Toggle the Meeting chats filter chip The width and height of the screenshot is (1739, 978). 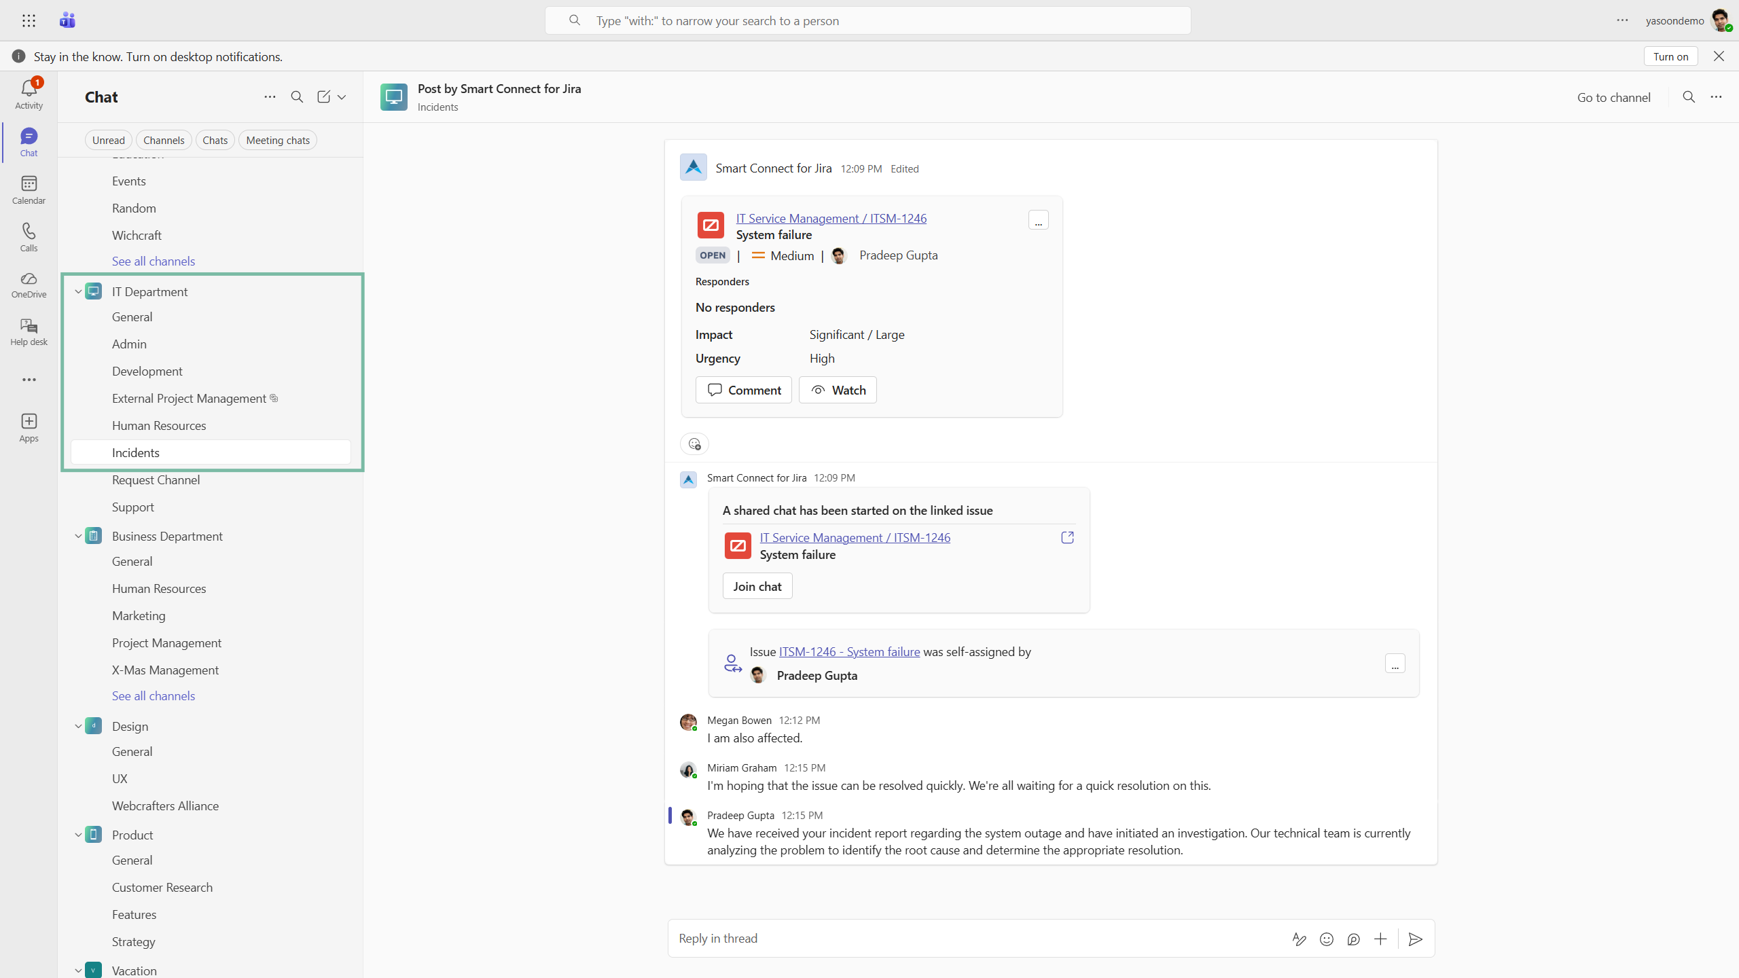(277, 140)
